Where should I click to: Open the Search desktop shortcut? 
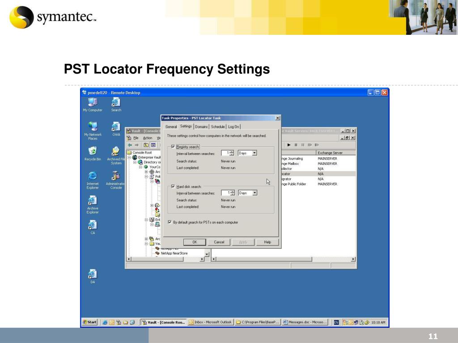pos(116,105)
